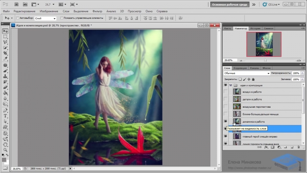Select the динамика в работе layer thumbnail
The height and width of the screenshot is (173, 307).
pos(237,121)
